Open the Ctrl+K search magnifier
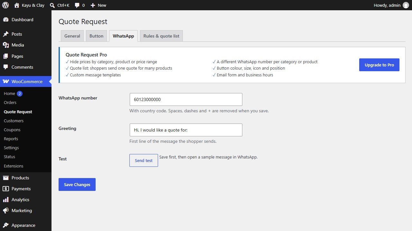This screenshot has width=412, height=231. coord(52,5)
